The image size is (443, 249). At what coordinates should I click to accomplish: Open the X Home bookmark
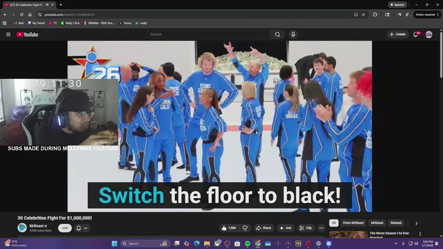(125, 23)
